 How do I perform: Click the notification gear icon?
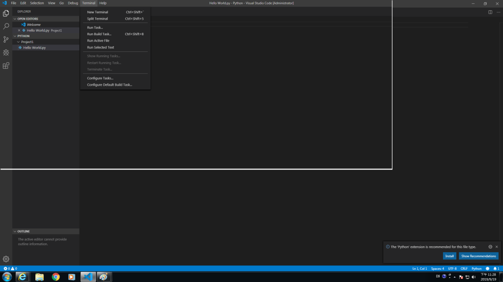(490, 247)
